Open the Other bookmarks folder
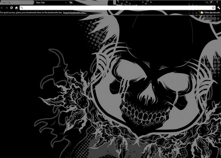The height and width of the screenshot is (158, 221). 210,13
